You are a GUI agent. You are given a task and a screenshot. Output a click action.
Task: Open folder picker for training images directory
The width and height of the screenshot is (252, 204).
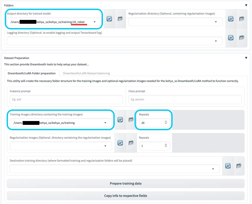click(x=131, y=120)
